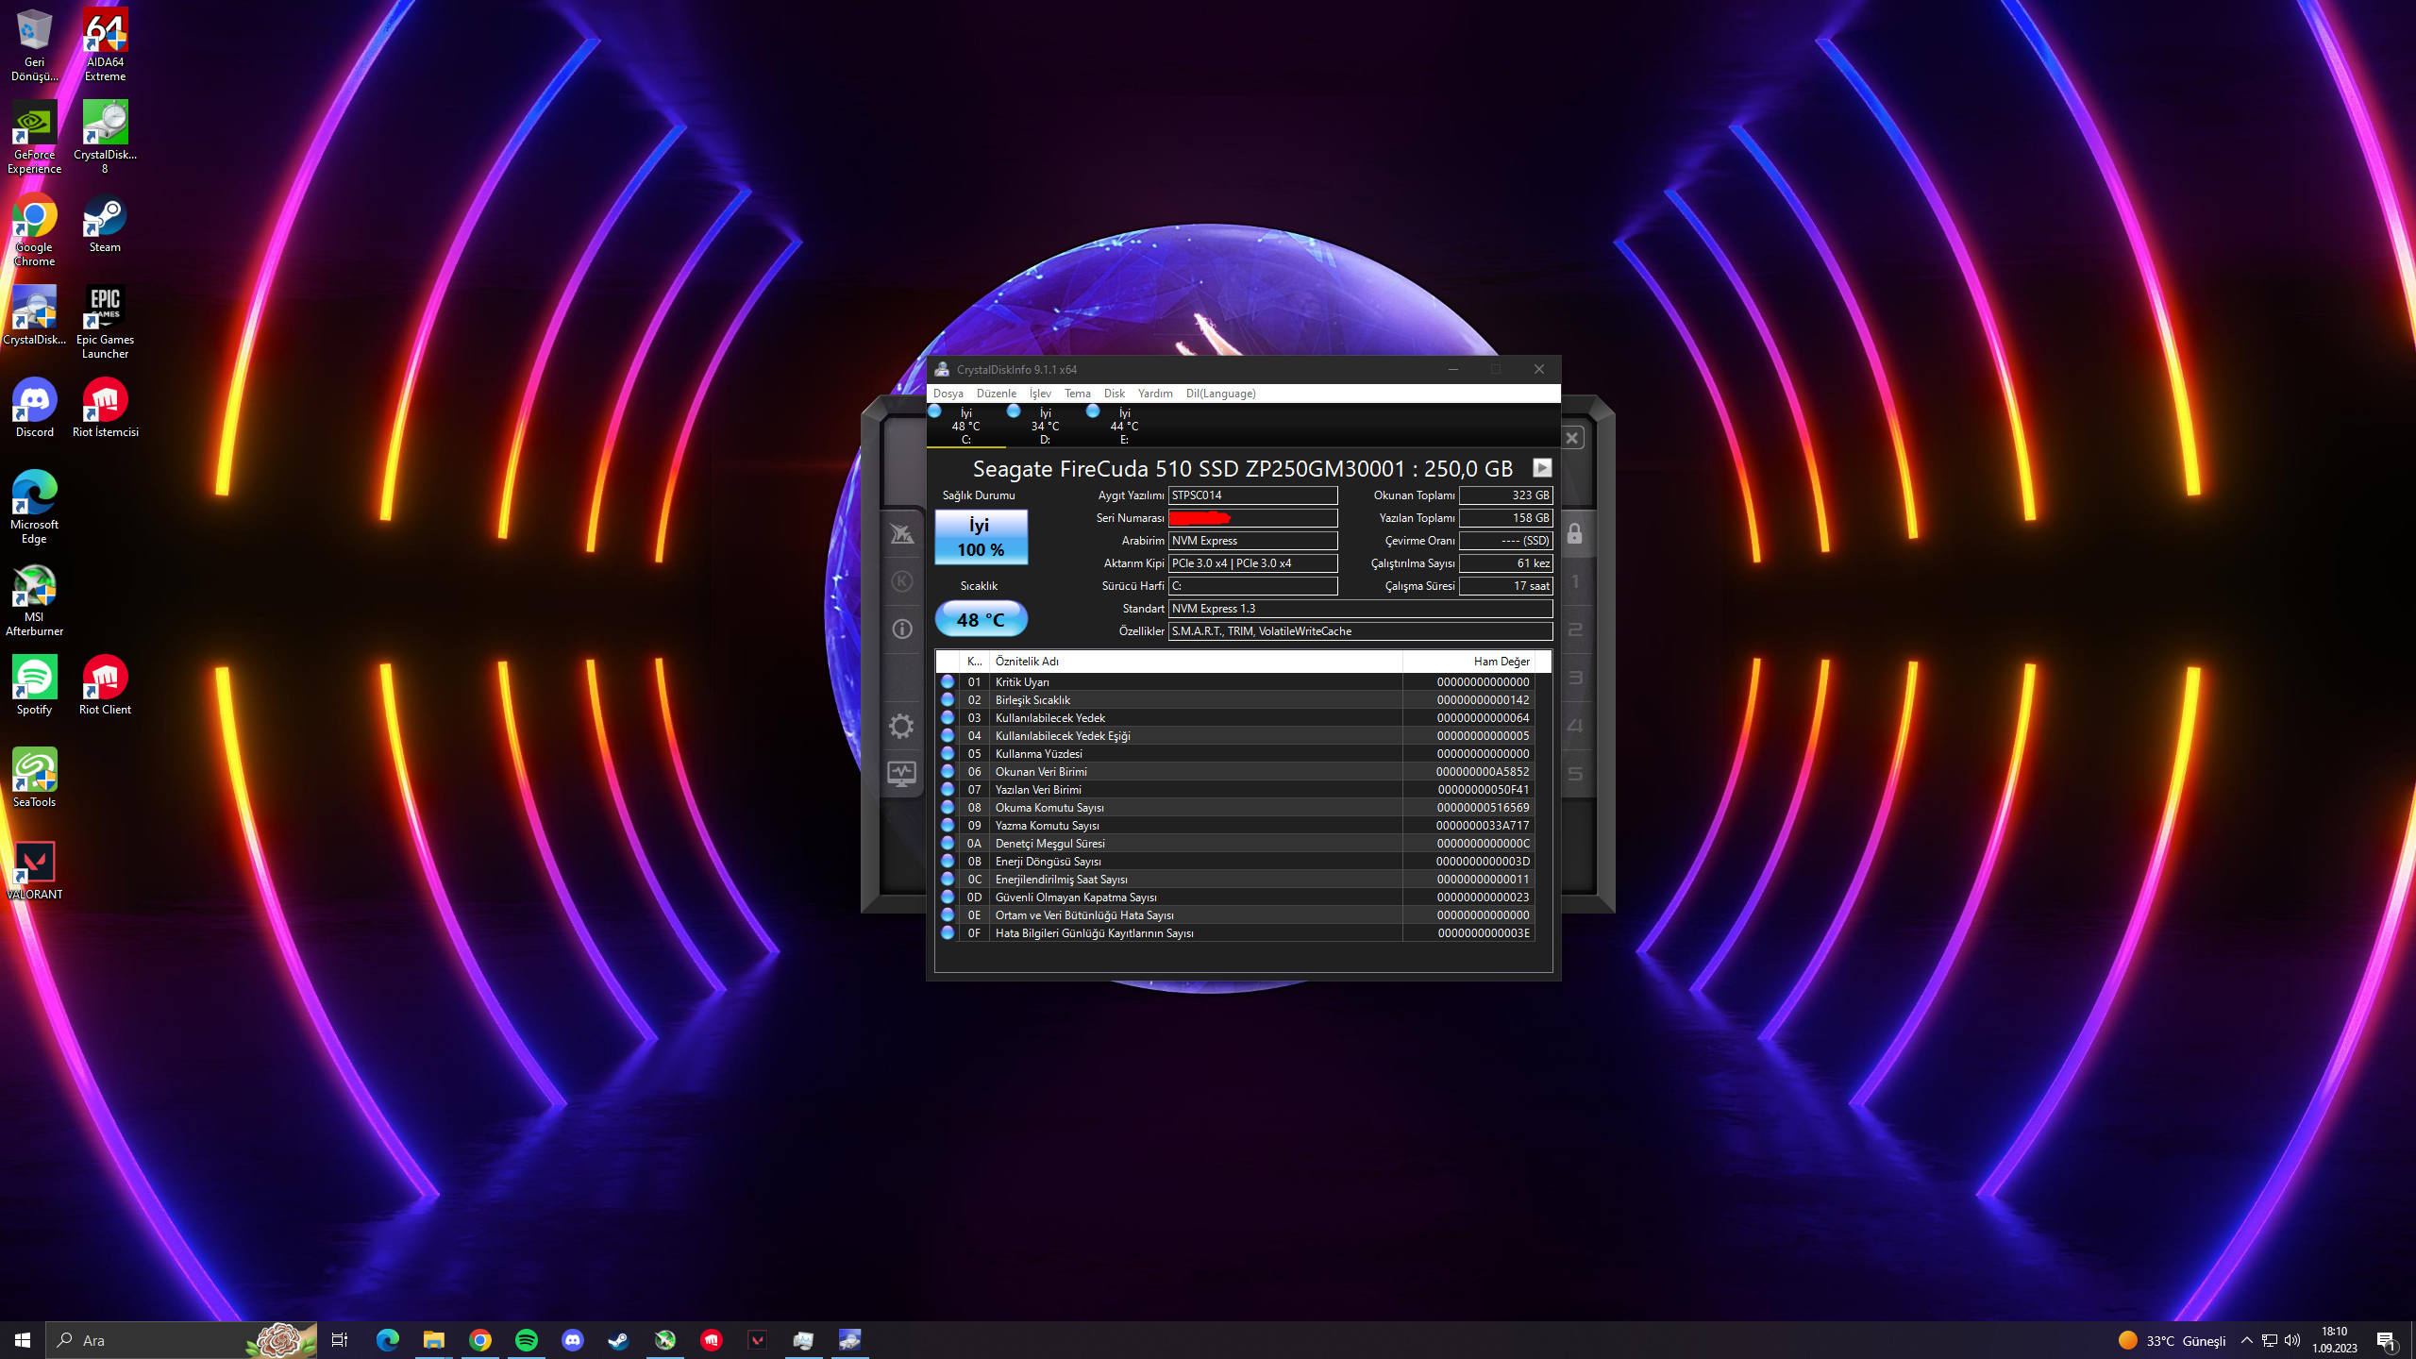This screenshot has height=1359, width=2416.
Task: Open the volume control in system tray
Action: 2292,1340
